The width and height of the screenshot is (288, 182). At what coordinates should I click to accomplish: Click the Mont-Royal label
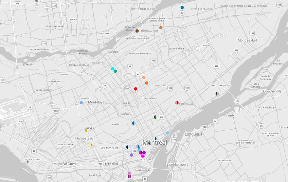pyautogui.click(x=97, y=102)
